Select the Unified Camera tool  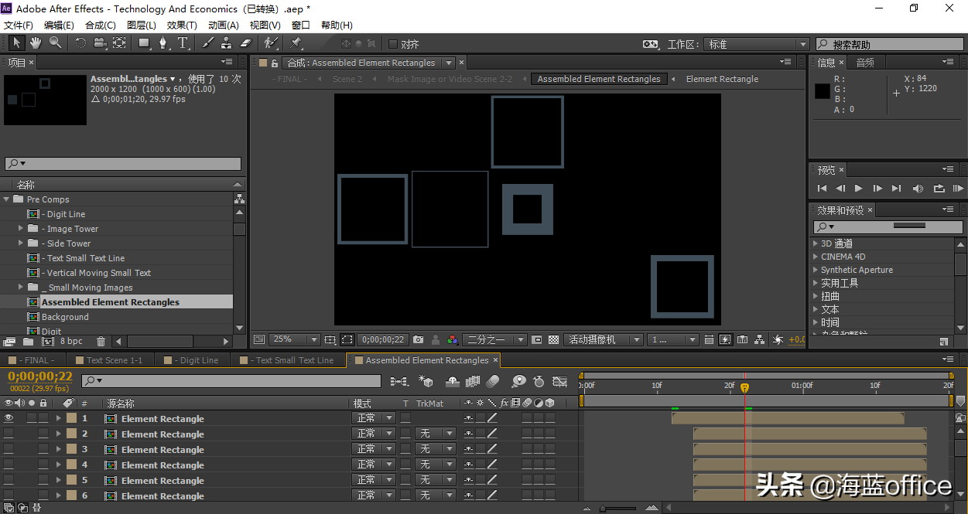click(99, 43)
